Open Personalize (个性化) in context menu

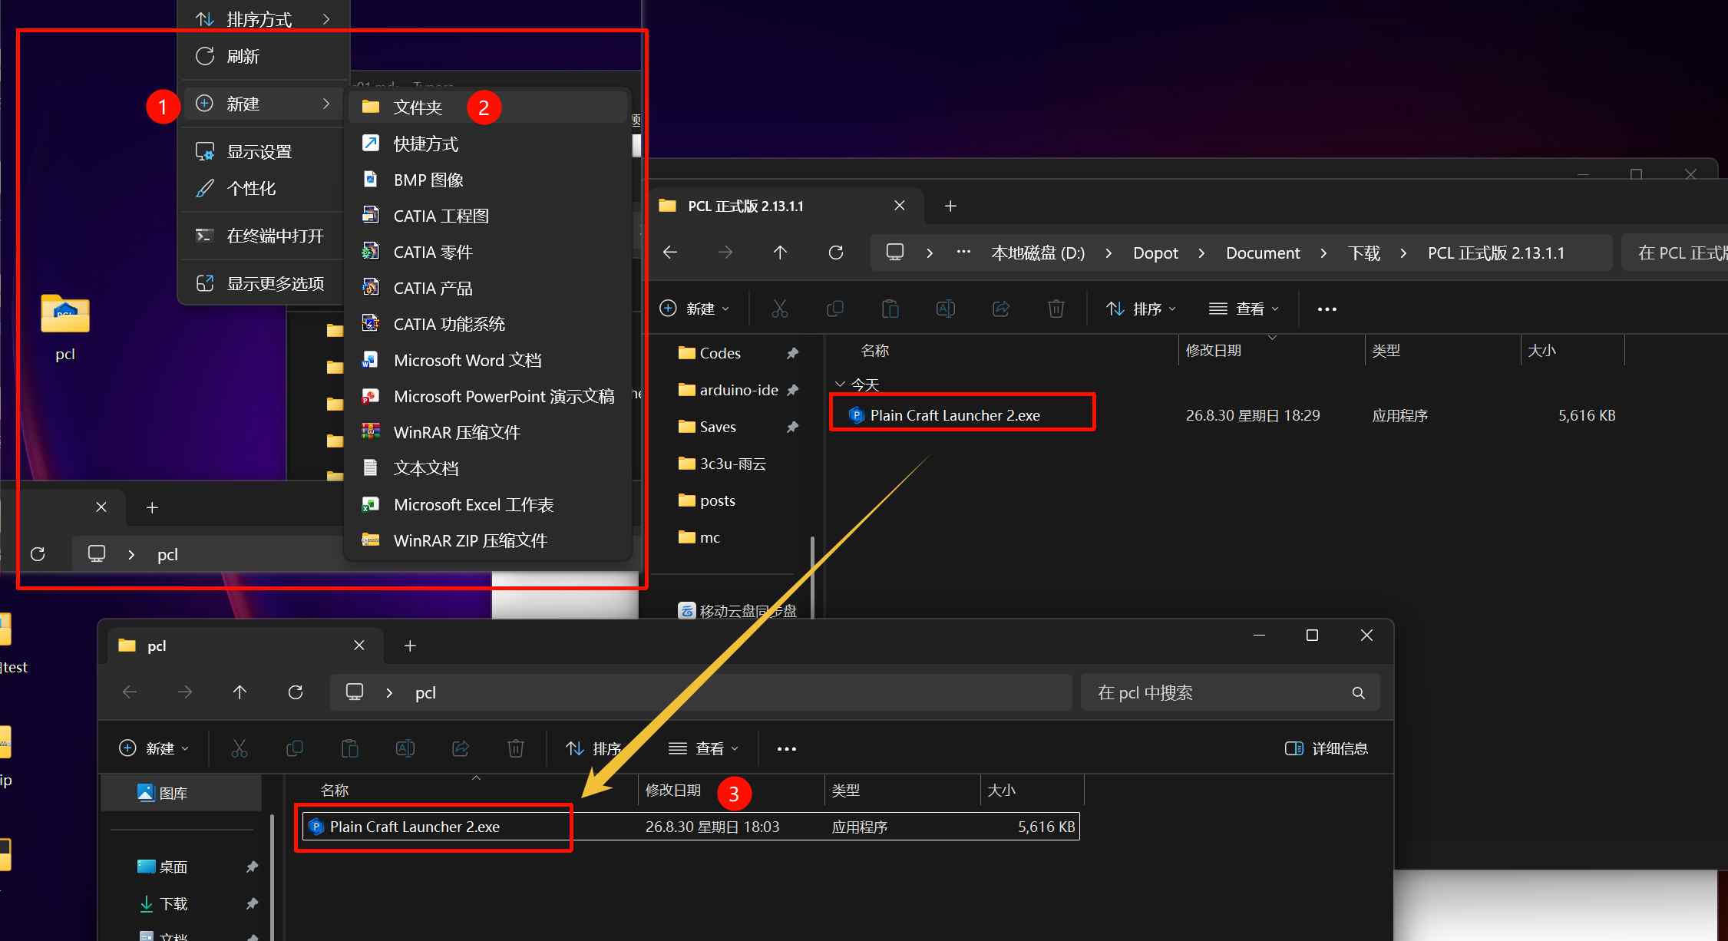pyautogui.click(x=263, y=188)
